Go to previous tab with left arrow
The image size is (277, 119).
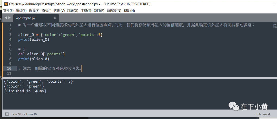pos(6,18)
